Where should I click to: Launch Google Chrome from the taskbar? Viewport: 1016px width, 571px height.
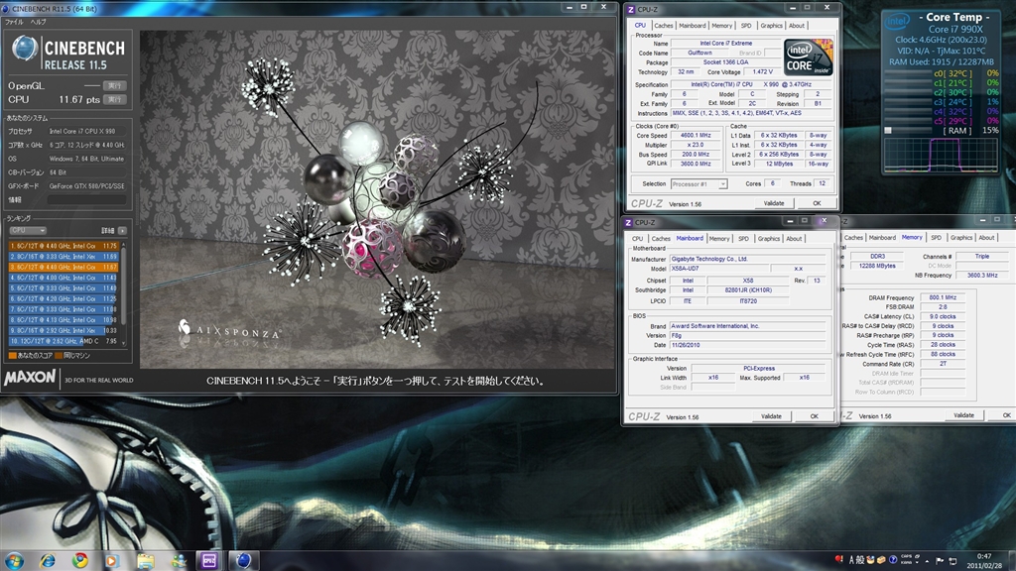coord(79,560)
